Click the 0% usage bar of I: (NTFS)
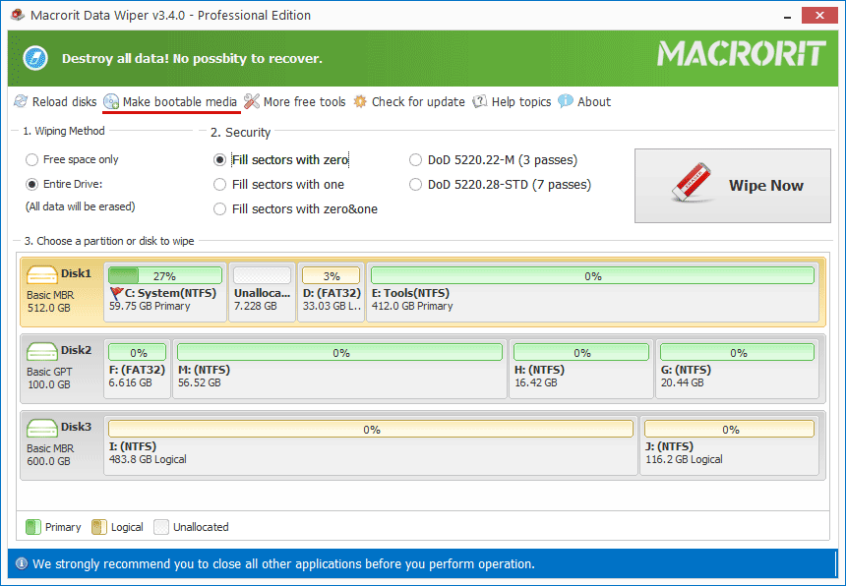 pyautogui.click(x=371, y=429)
